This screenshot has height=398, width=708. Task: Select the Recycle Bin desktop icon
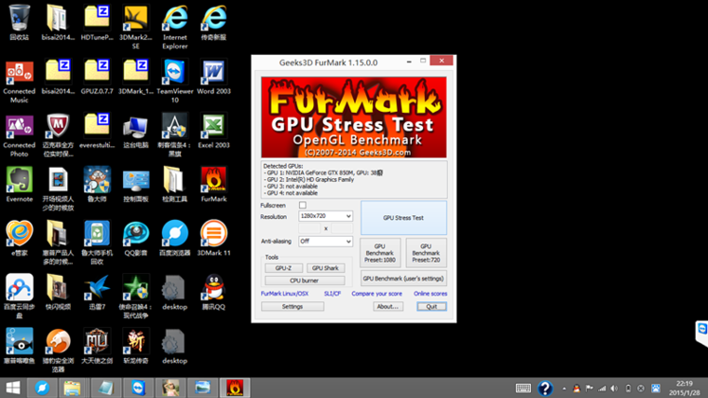coord(20,22)
